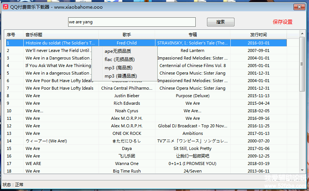Click 'STRAVINSKY, I.: Soldier's Tale' album cell
The height and width of the screenshot is (191, 309).
(x=193, y=43)
